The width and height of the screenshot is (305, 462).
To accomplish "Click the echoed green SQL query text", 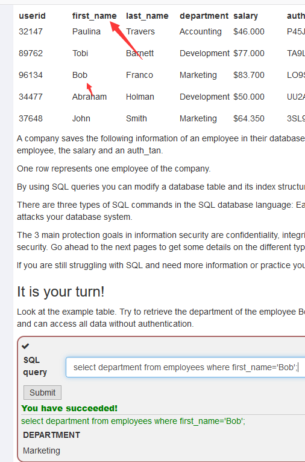I will 133,421.
